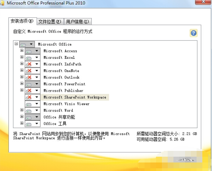Viewport: 212px width, 171px height.
Task: Select the Microsoft Excel label
Action: point(59,57)
